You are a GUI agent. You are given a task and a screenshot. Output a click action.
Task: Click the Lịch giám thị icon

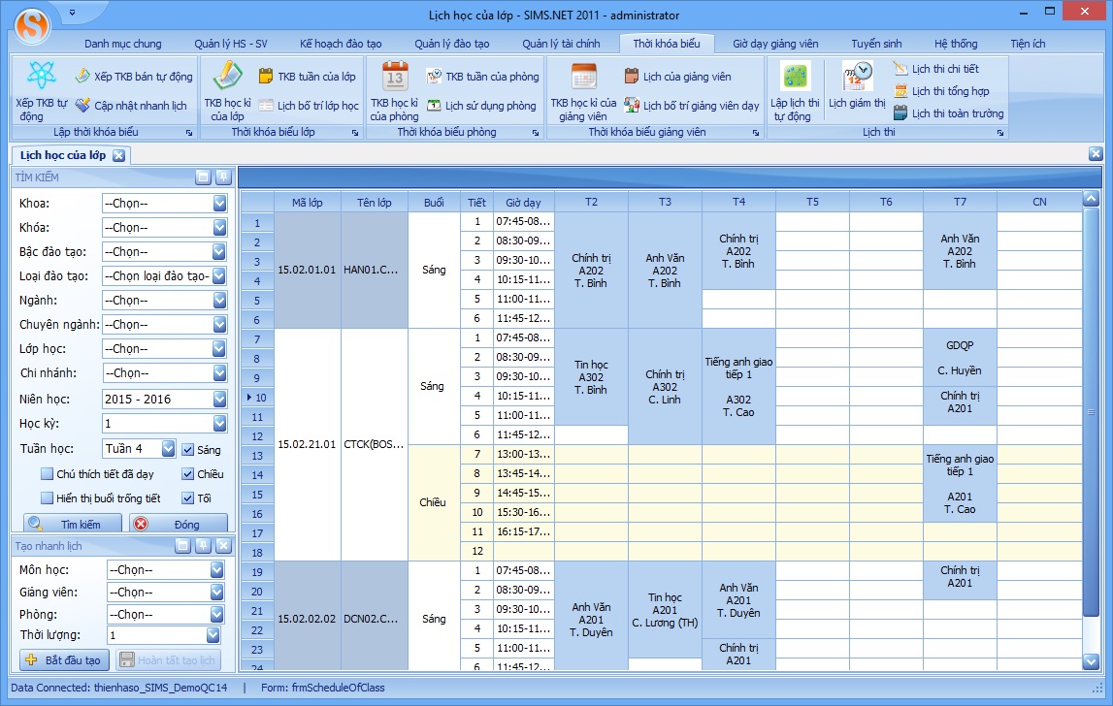click(857, 78)
